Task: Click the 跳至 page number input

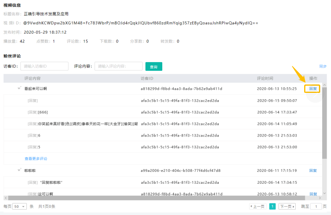Action: click(x=316, y=207)
